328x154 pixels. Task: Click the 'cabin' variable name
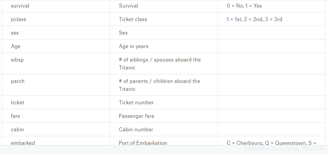(17, 129)
